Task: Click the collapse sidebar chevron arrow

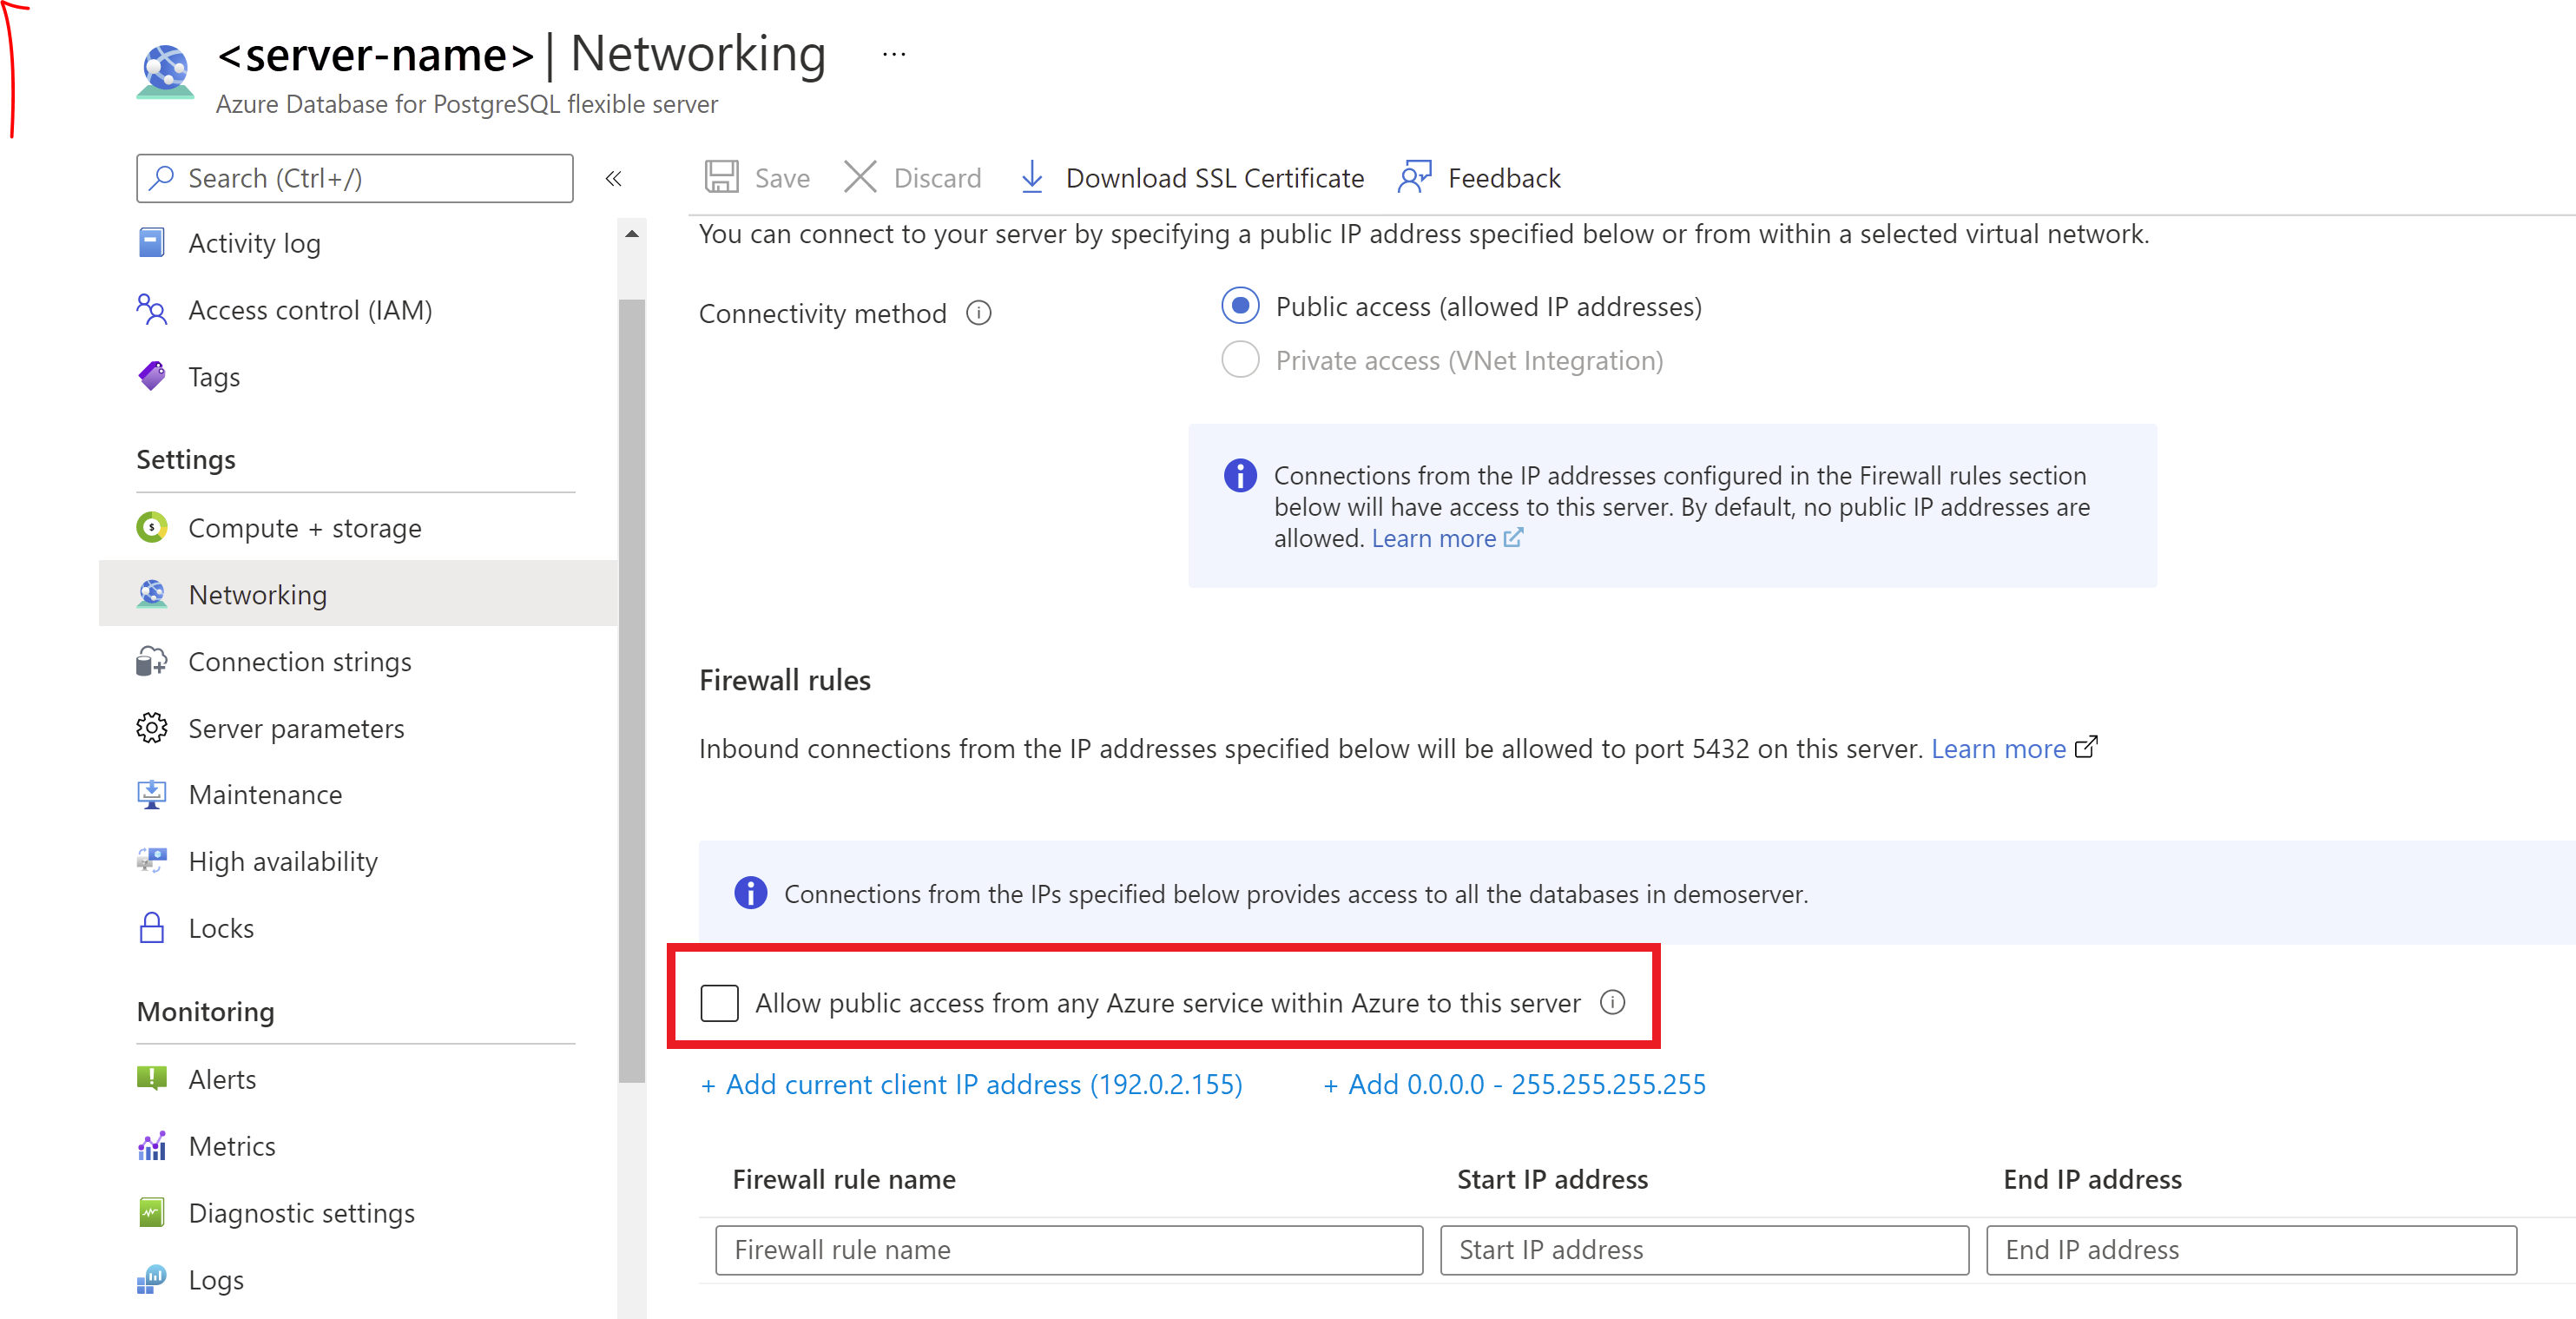Action: tap(614, 178)
